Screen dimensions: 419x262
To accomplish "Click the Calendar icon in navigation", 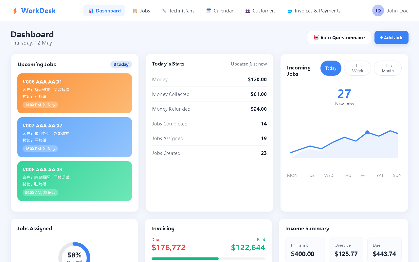I will [209, 11].
